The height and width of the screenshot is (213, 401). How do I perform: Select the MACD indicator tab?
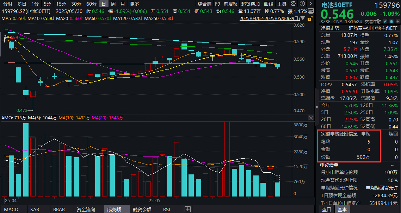point(11,209)
